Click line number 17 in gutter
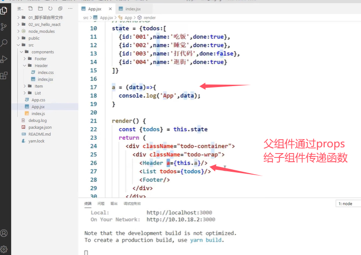This screenshot has width=361, height=255. coord(93,87)
